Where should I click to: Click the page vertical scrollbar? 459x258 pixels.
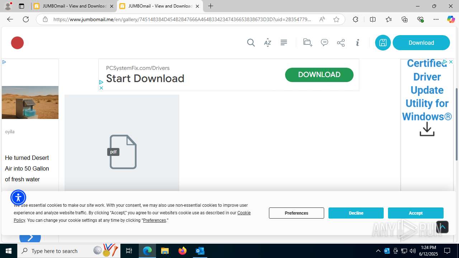click(456, 124)
